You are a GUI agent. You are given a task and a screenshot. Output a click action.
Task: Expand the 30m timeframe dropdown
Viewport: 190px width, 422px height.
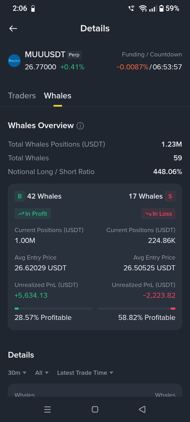(x=17, y=373)
